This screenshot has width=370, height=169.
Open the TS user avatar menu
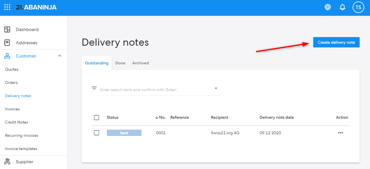pyautogui.click(x=358, y=7)
